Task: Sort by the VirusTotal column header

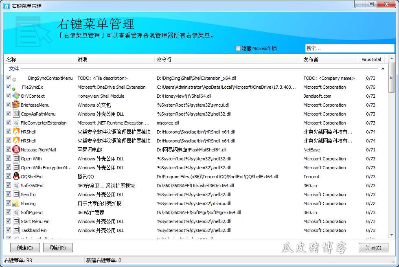Action: point(371,59)
